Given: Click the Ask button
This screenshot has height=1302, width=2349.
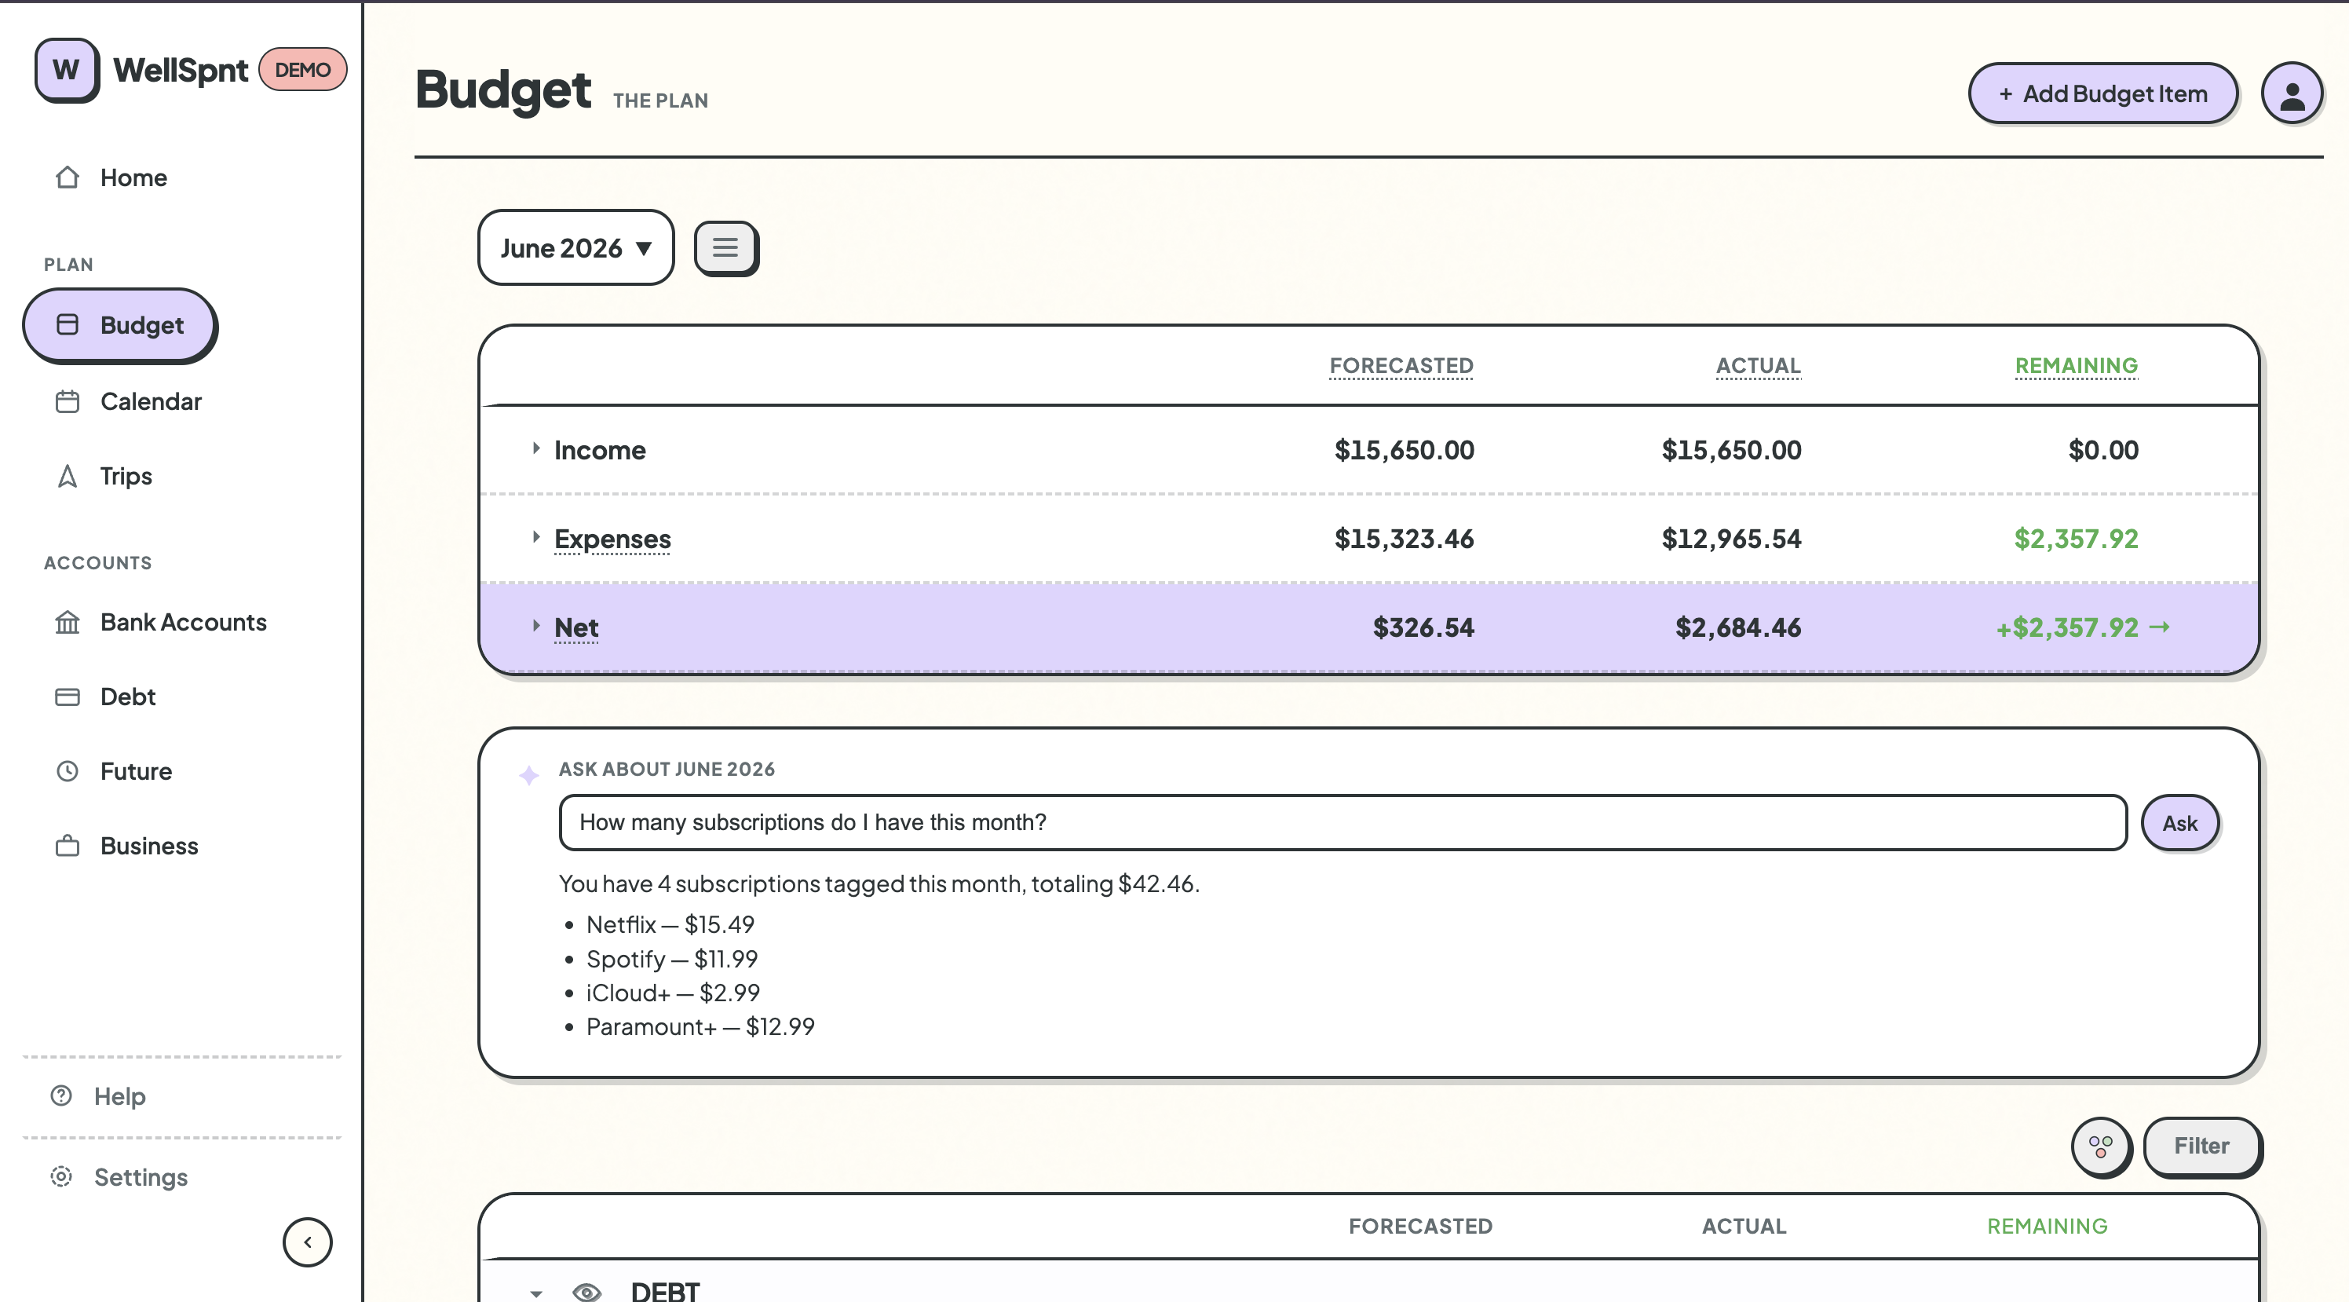Looking at the screenshot, I should coord(2179,823).
